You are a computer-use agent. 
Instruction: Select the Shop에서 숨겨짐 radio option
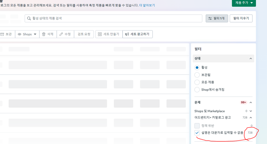(x=197, y=89)
